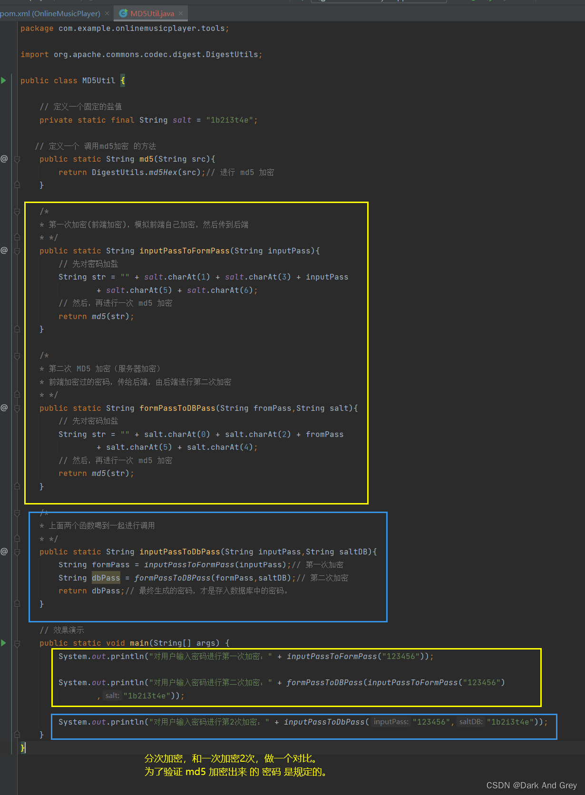Click the saltDB parameter in inputPassToDbPass signature
This screenshot has height=795, width=585.
point(353,552)
